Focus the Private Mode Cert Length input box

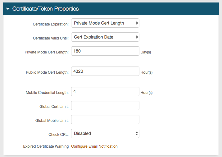click(105, 51)
